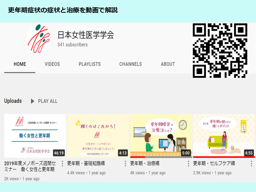Screen dimensions: 256x192
Task: Go to the CHANNELS tab
Action: pos(130,64)
